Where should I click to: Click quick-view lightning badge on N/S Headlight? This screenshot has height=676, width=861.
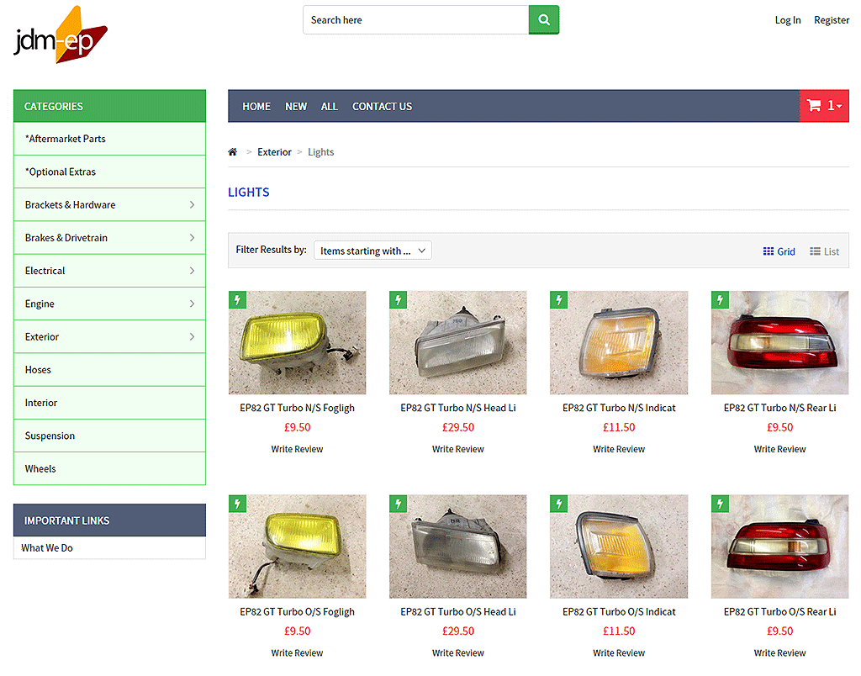[398, 300]
